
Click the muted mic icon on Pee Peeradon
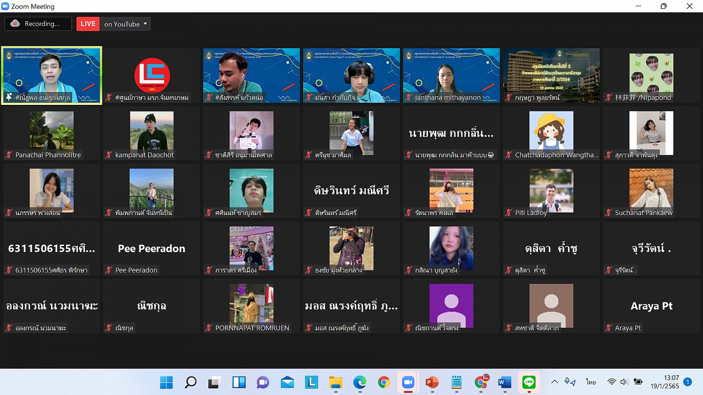(109, 270)
